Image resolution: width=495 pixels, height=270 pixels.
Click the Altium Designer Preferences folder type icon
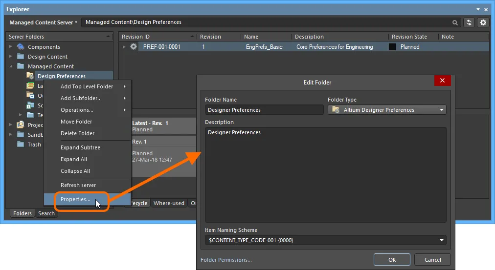pos(336,110)
